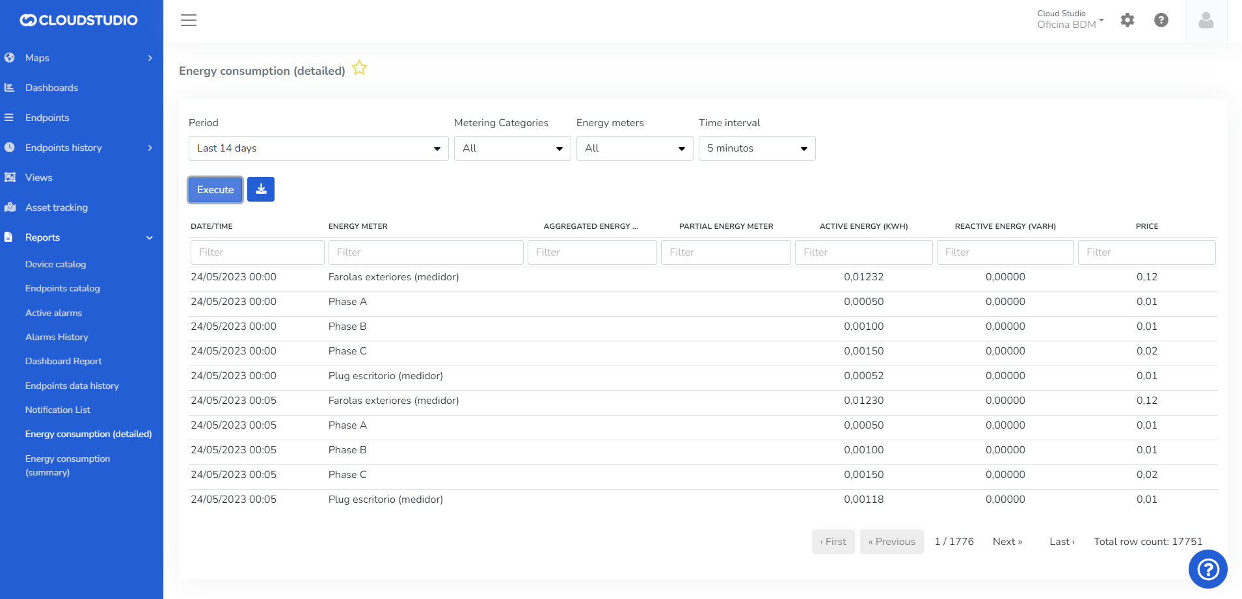This screenshot has width=1242, height=599.
Task: Open the Period dropdown showing Last 14 days
Action: coord(318,148)
